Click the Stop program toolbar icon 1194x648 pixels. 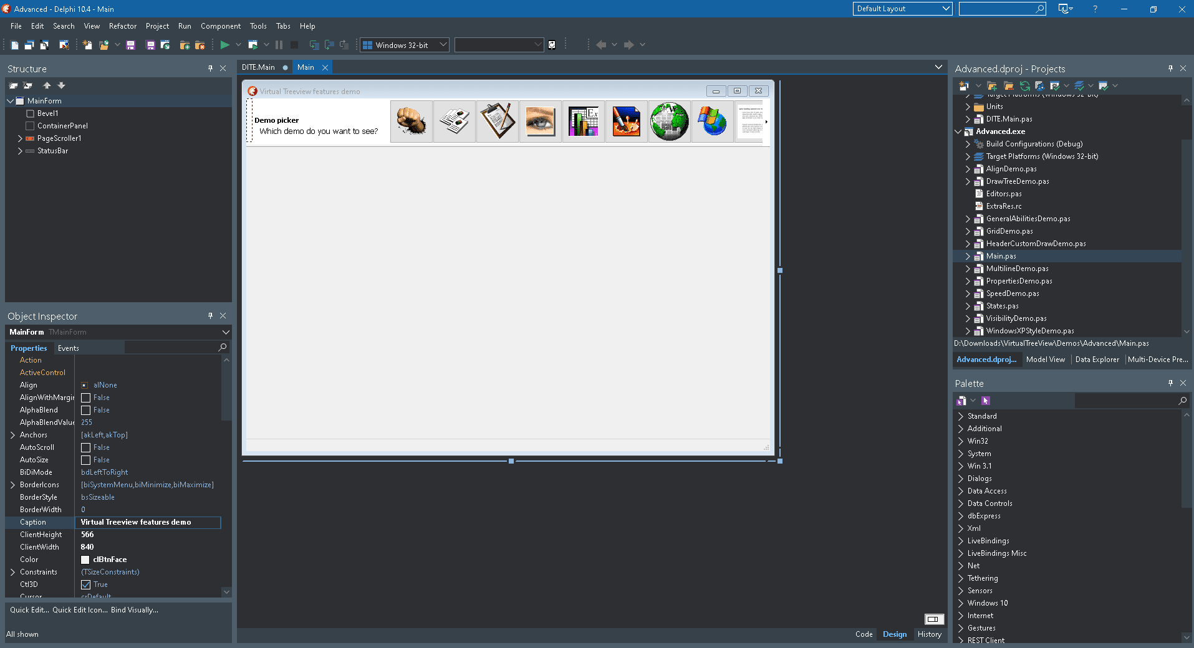click(294, 45)
